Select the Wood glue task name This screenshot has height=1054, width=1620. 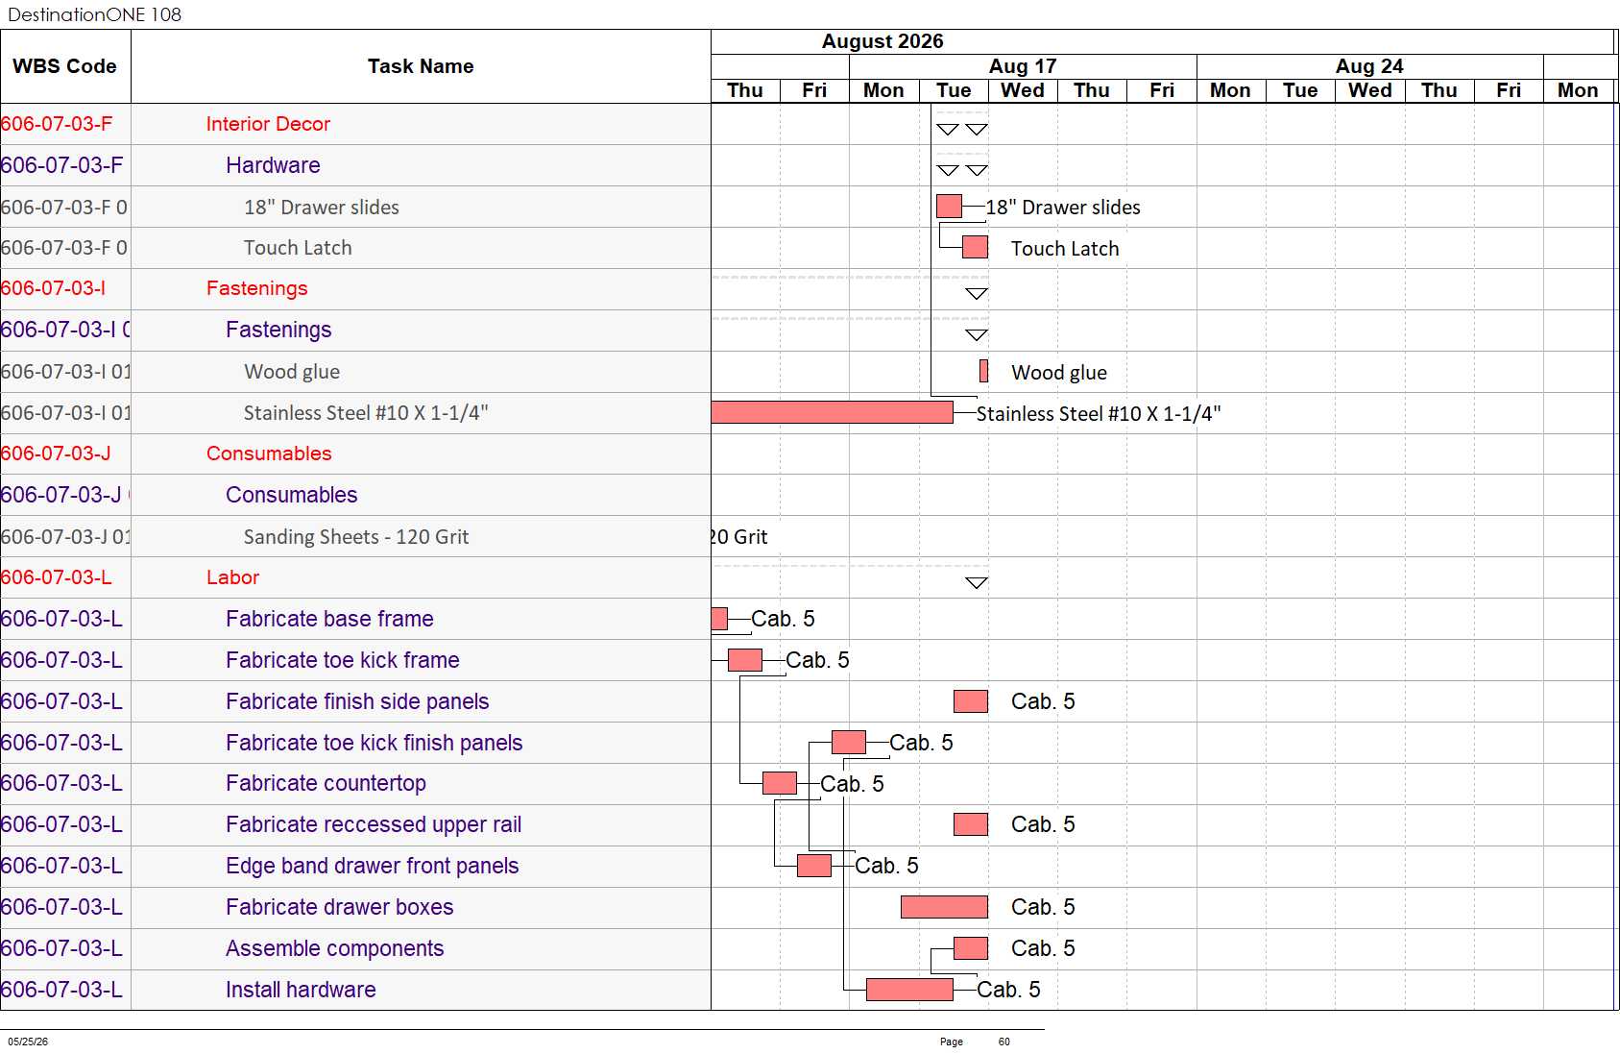[292, 372]
